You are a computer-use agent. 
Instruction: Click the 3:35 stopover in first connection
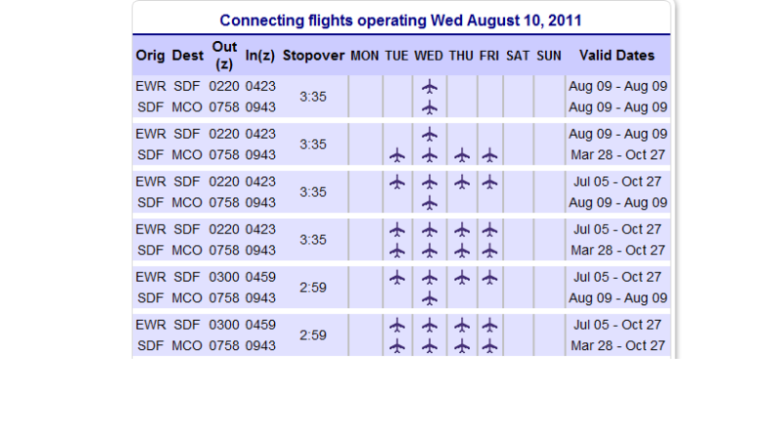click(x=313, y=96)
